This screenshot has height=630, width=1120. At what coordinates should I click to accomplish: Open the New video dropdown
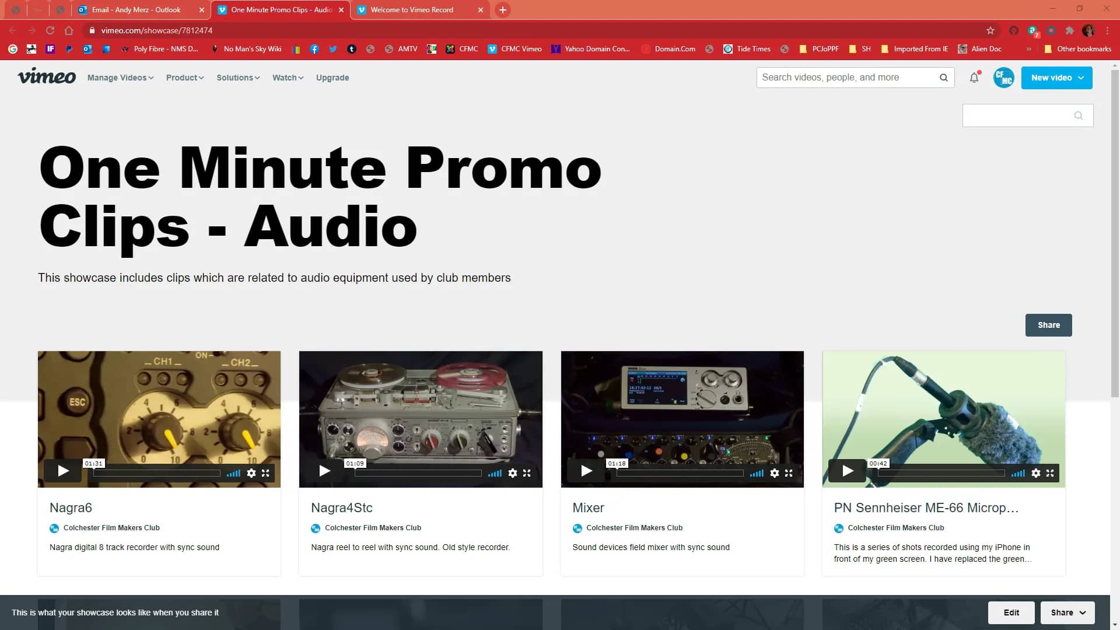pyautogui.click(x=1056, y=78)
